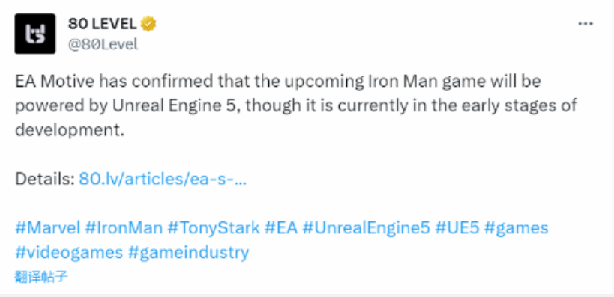Open the three-dot more options menu
Image resolution: width=614 pixels, height=297 pixels.
(586, 24)
